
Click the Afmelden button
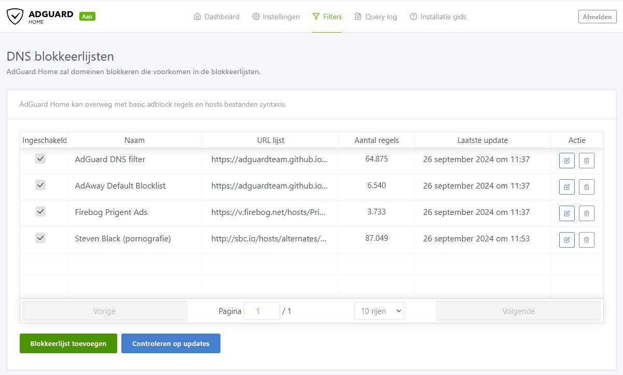597,17
